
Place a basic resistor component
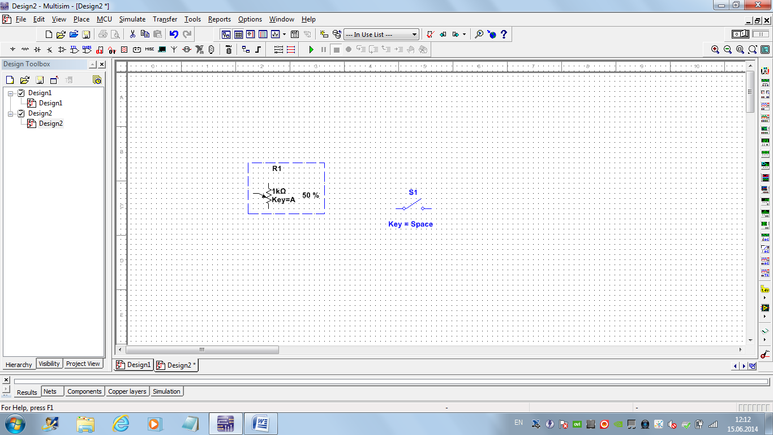point(25,50)
